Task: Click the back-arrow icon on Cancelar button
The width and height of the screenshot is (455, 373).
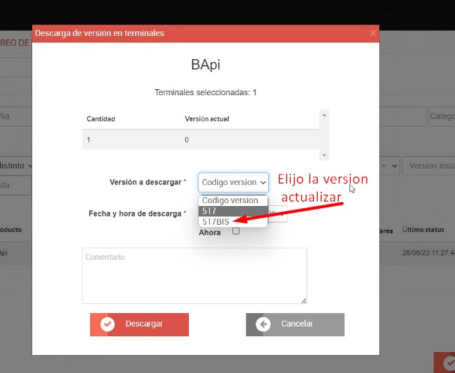Action: (x=263, y=324)
